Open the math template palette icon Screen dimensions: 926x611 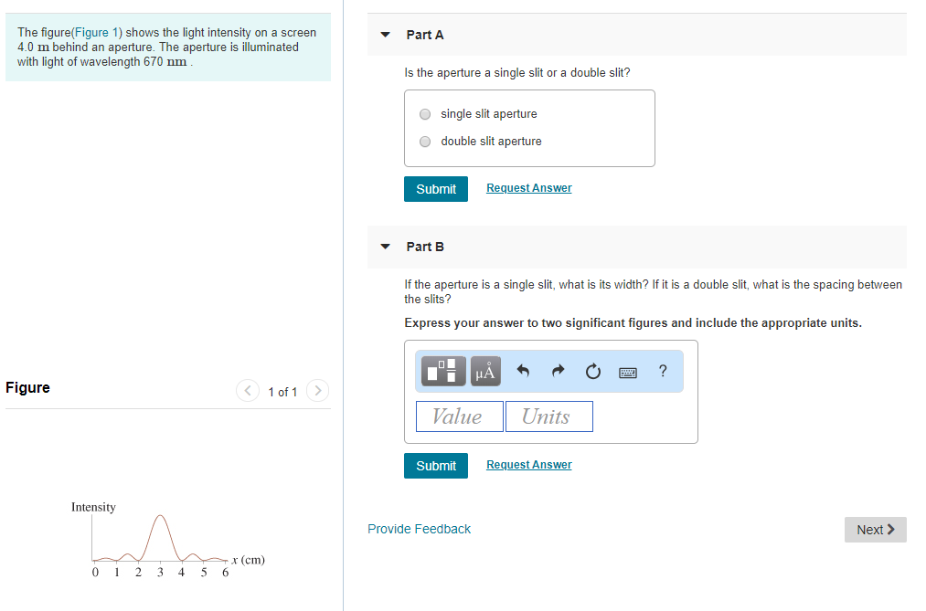click(x=442, y=371)
